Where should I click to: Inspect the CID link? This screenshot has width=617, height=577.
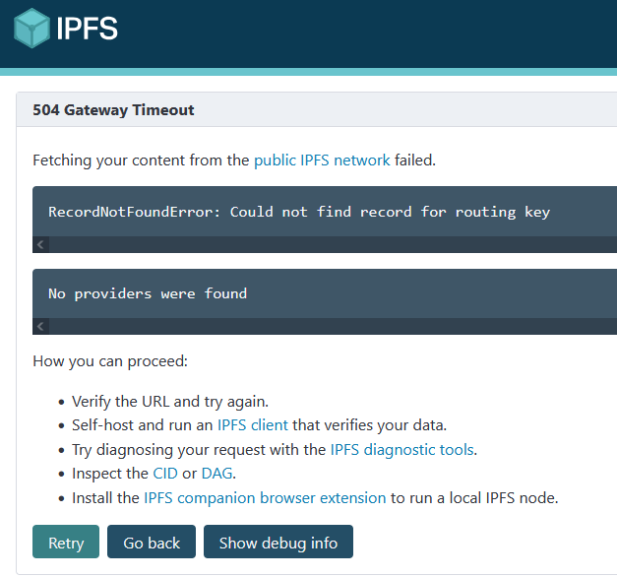coord(165,473)
